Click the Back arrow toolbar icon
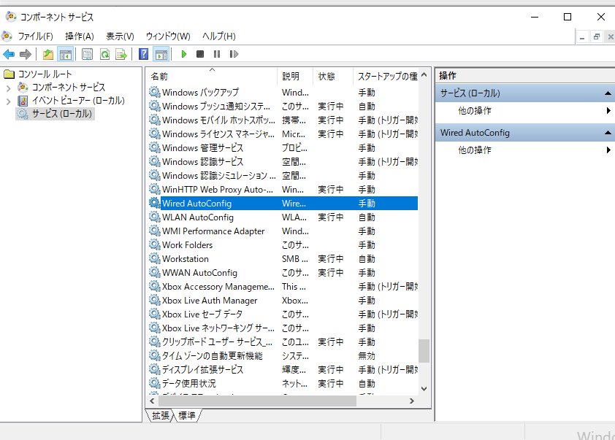The width and height of the screenshot is (615, 440). (9, 54)
